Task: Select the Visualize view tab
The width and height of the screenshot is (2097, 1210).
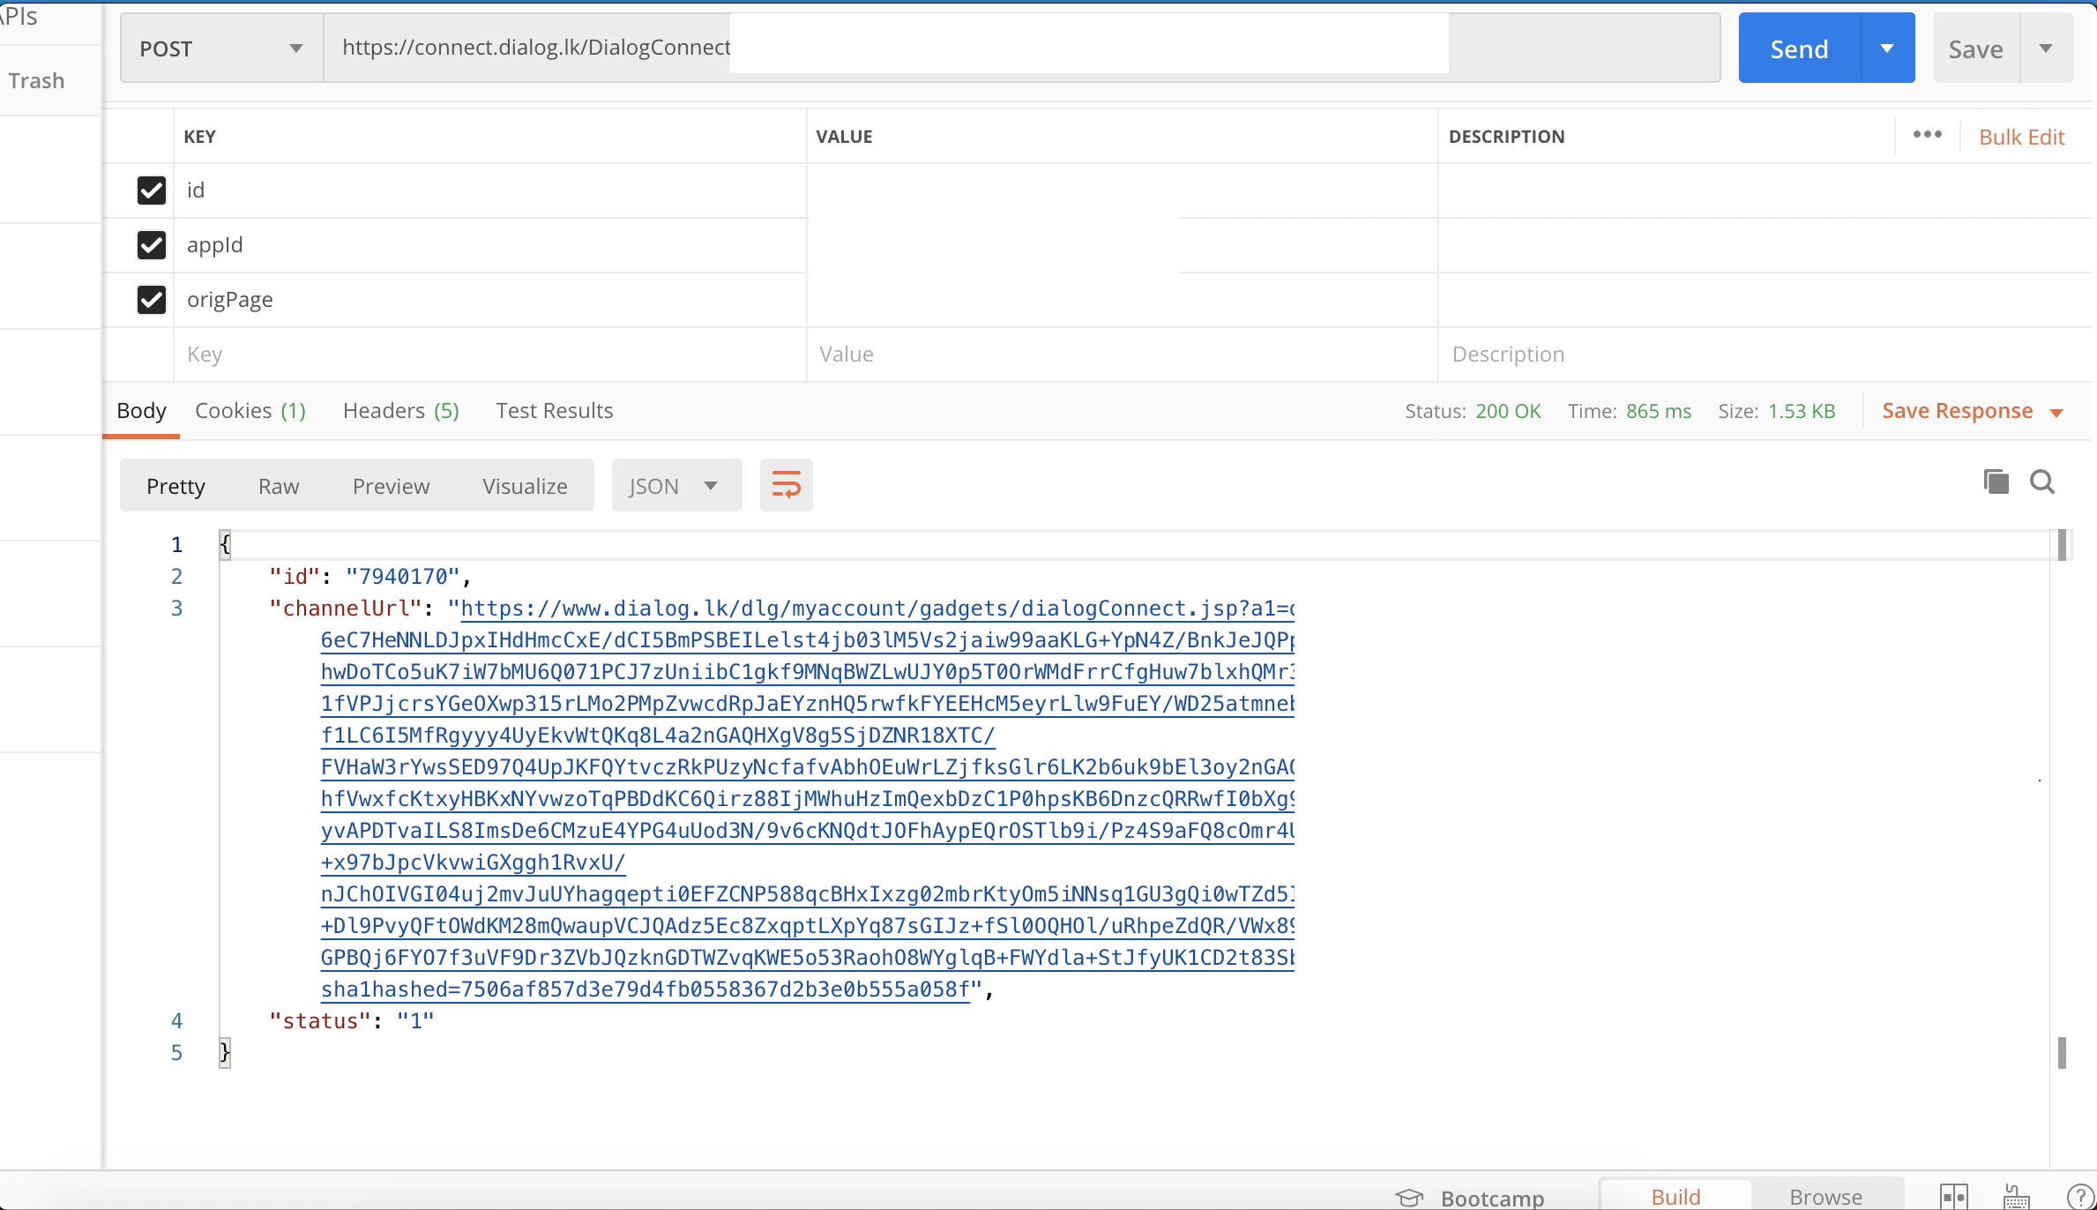Action: pyautogui.click(x=525, y=486)
